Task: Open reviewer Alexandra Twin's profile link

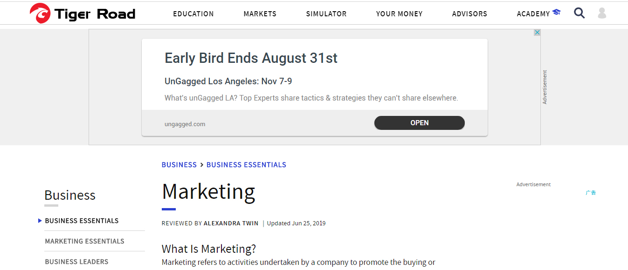Action: point(231,223)
